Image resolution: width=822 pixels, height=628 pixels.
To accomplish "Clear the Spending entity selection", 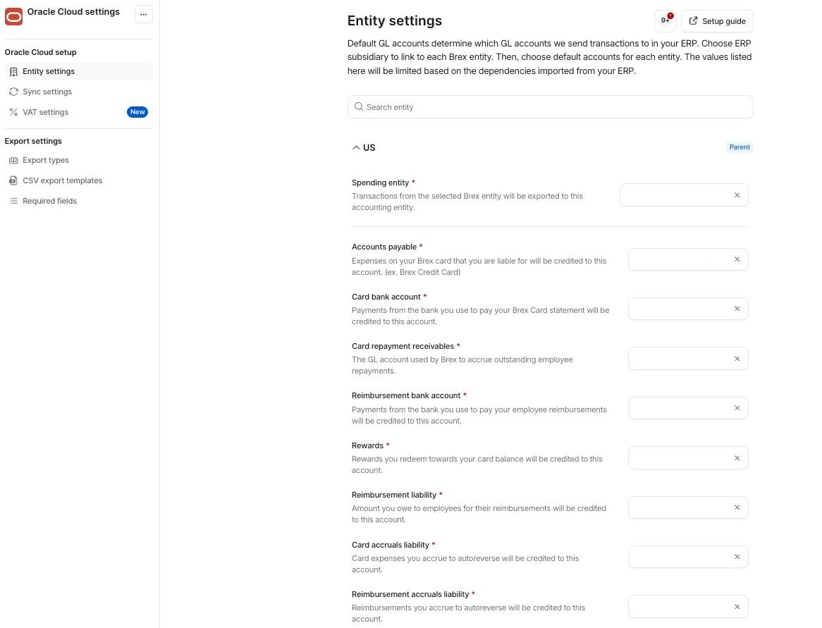I will pos(737,195).
